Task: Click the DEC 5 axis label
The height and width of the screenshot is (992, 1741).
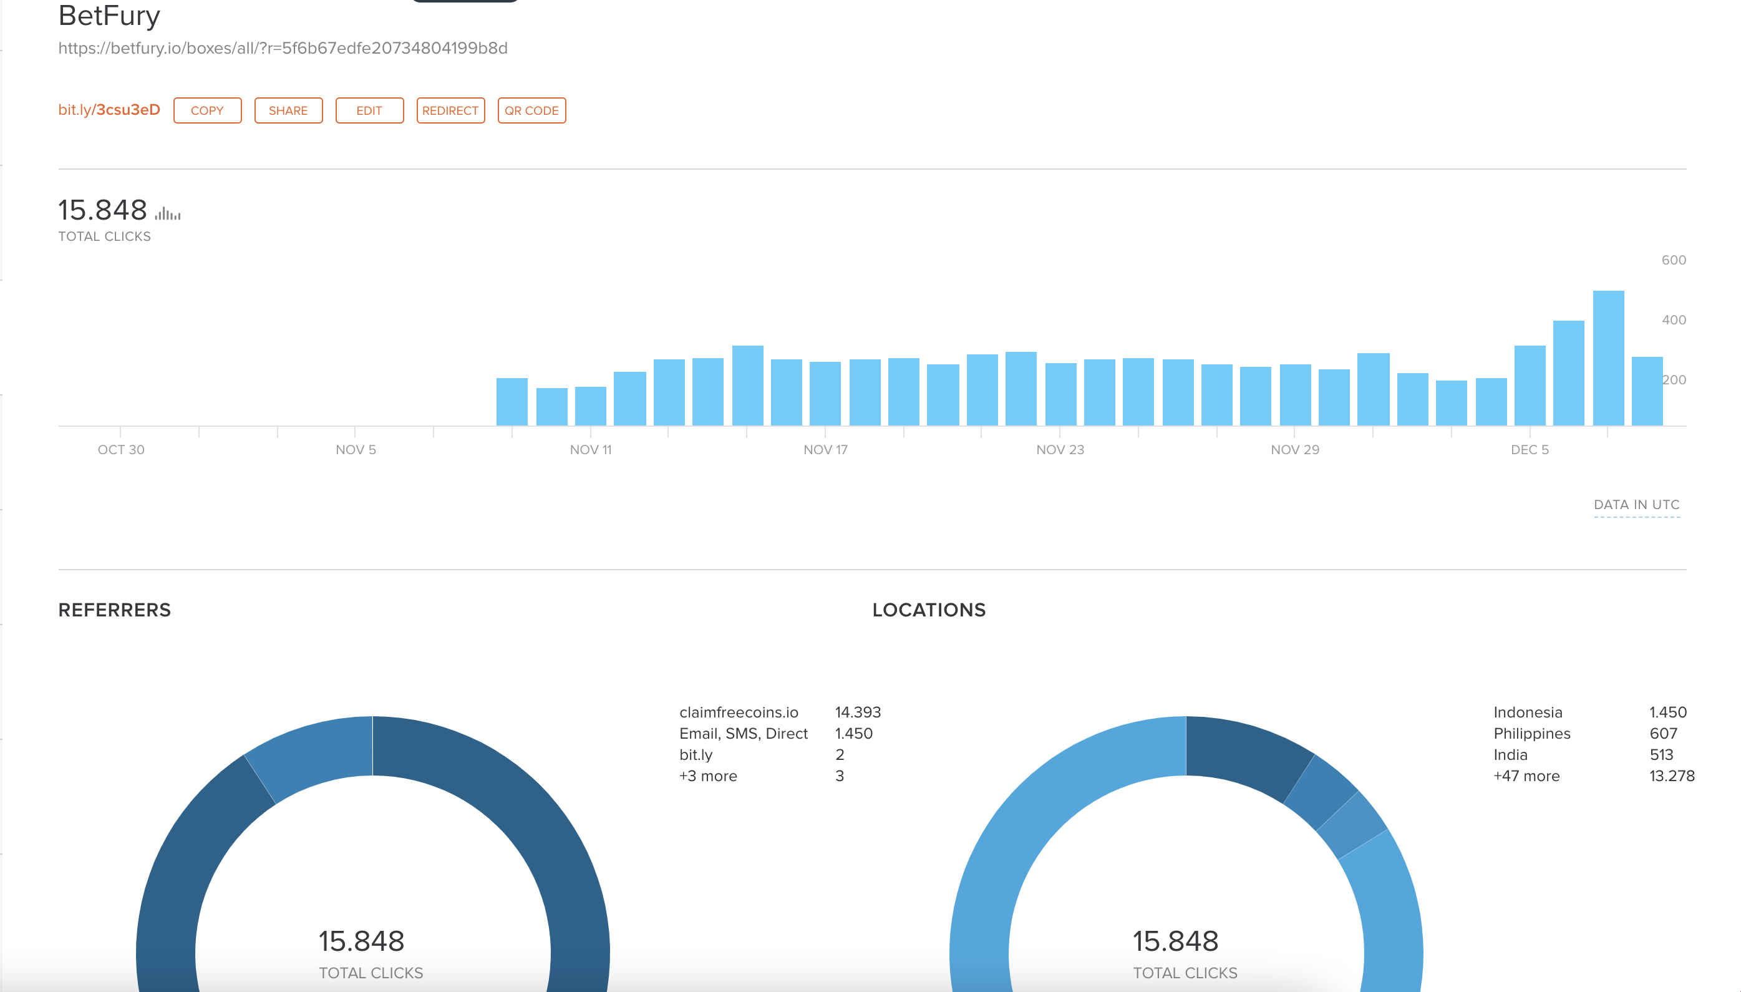Action: point(1529,450)
